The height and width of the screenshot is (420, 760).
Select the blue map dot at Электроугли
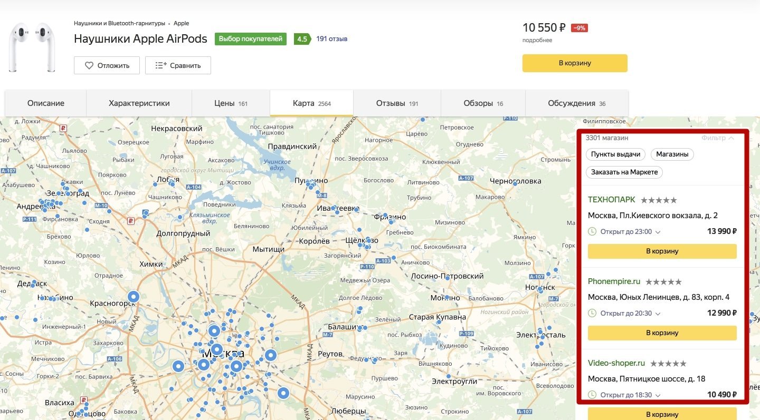[x=449, y=376]
